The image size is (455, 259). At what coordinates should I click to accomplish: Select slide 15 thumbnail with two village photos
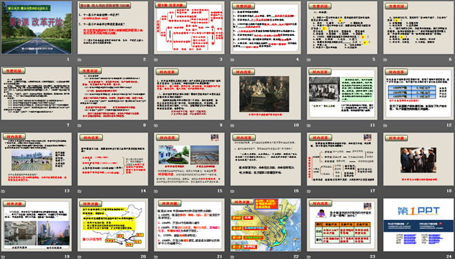point(189,159)
